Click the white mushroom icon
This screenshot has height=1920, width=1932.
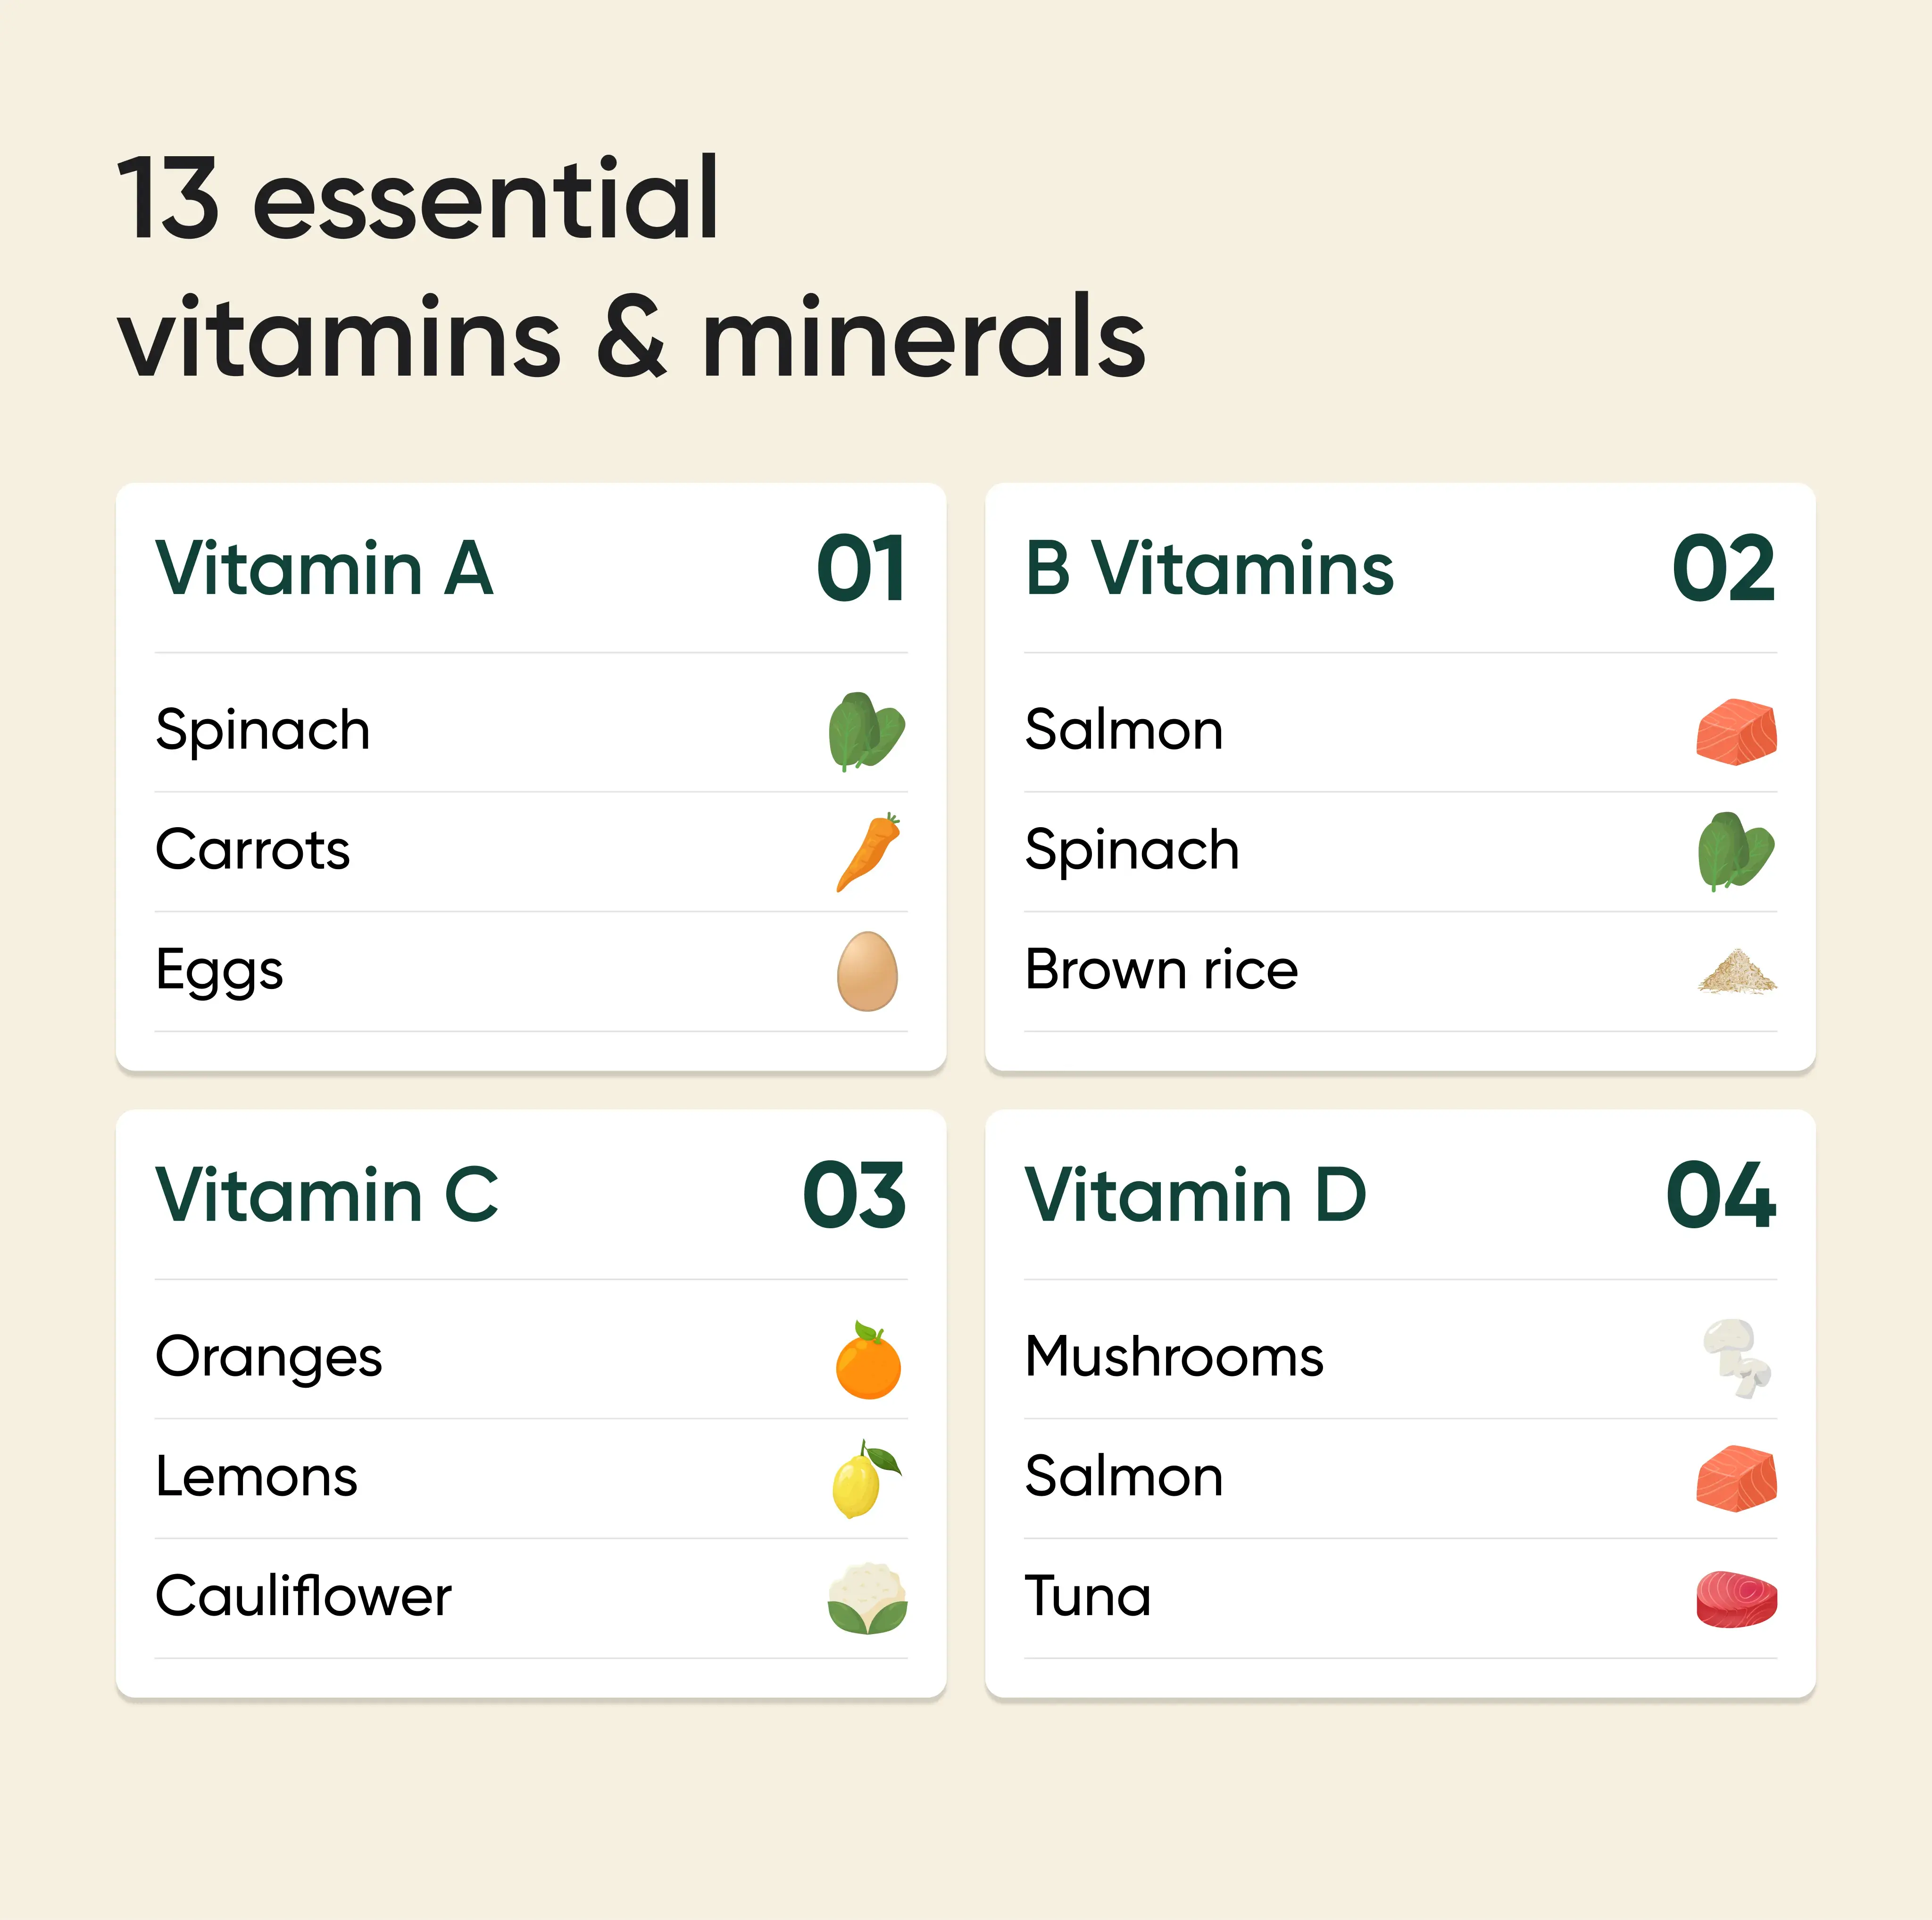click(x=1737, y=1358)
